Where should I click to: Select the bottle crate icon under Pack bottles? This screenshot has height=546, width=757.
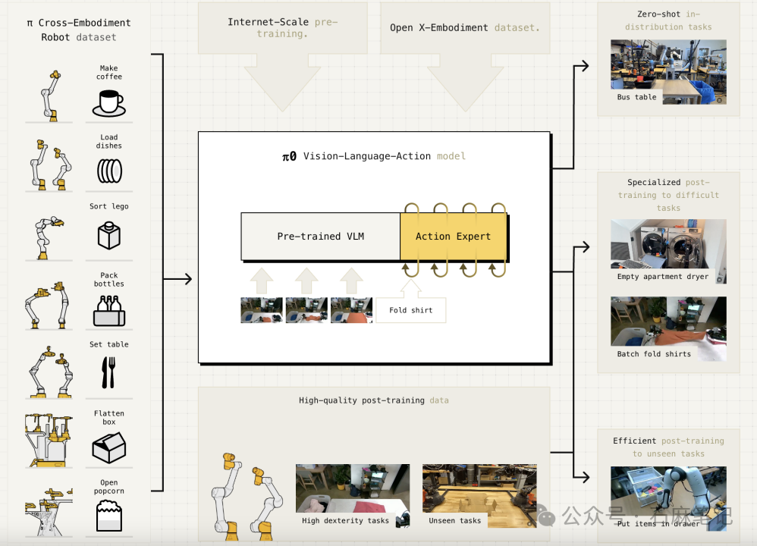109,310
